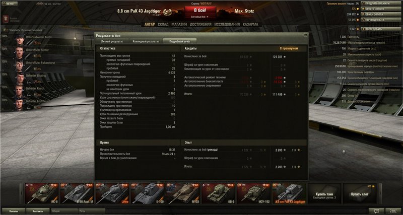Expand the Случайный бой battle type dropdown
Screen dimensions: 403x215
pos(200,17)
